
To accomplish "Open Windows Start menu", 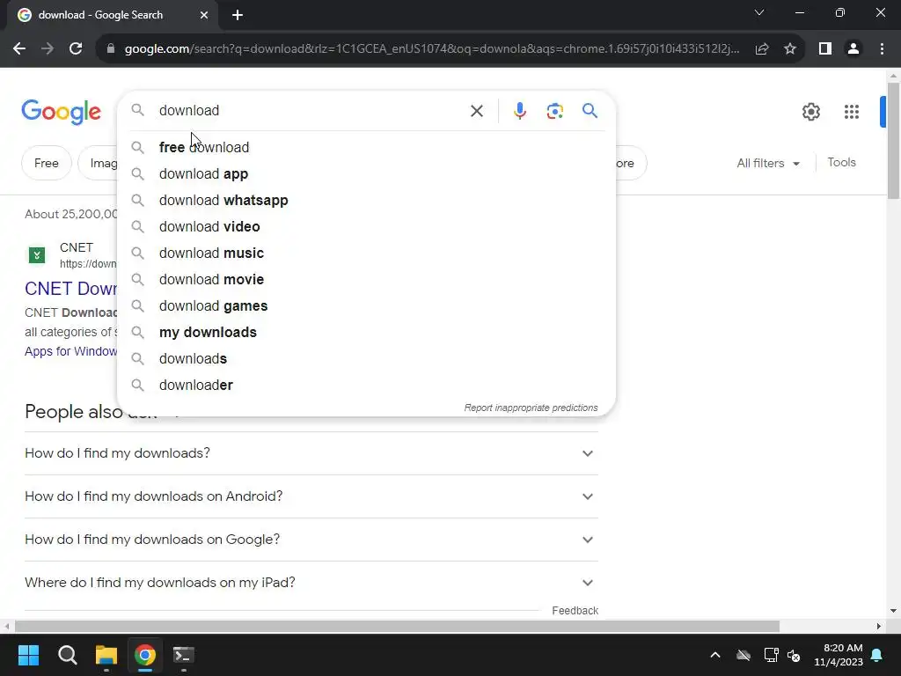I will click(28, 655).
